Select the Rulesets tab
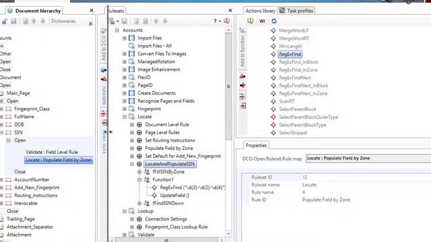The height and width of the screenshot is (242, 431). [x=117, y=11]
